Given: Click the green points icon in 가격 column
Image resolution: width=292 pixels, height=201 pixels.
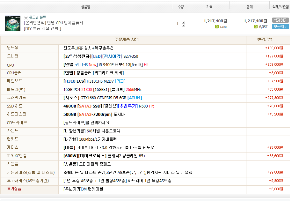Looking at the screenshot, I should point(217,27).
